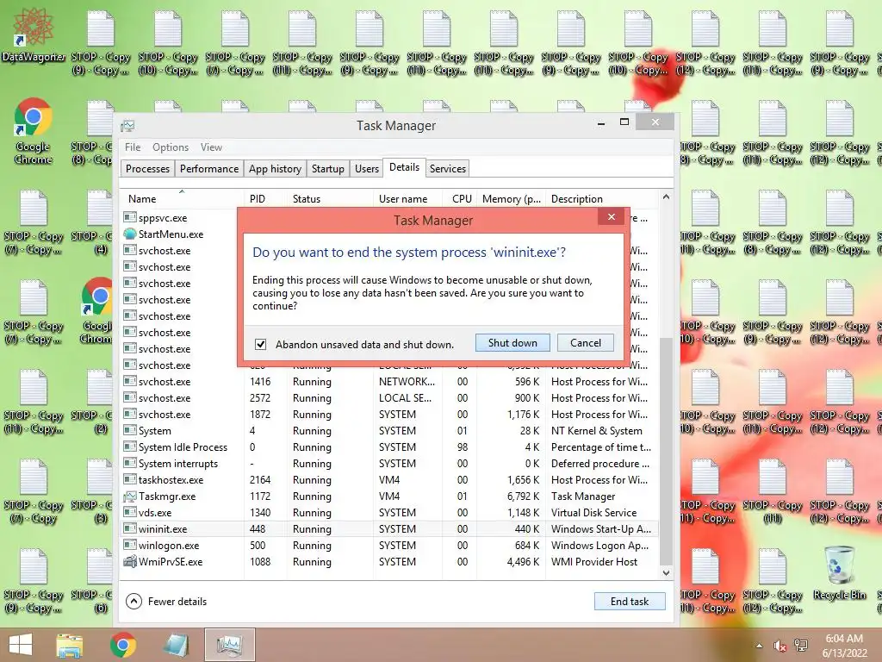Open the Options menu

pos(171,147)
